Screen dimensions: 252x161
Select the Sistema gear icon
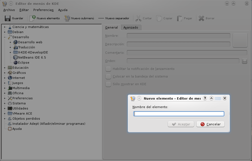click(10, 103)
